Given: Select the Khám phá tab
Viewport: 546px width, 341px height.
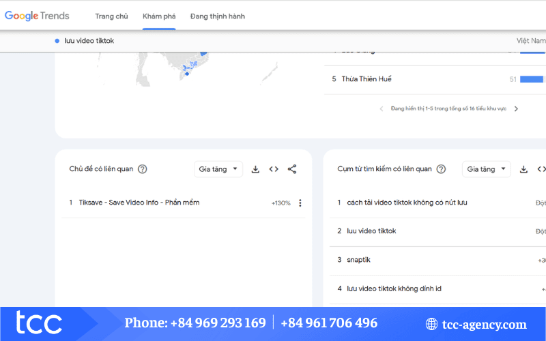Looking at the screenshot, I should tap(159, 16).
